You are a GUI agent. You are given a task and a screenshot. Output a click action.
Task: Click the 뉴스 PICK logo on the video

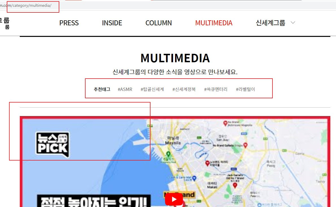53,144
